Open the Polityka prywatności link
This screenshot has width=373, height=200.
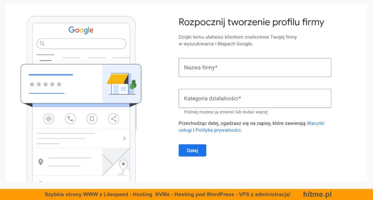[218, 130]
